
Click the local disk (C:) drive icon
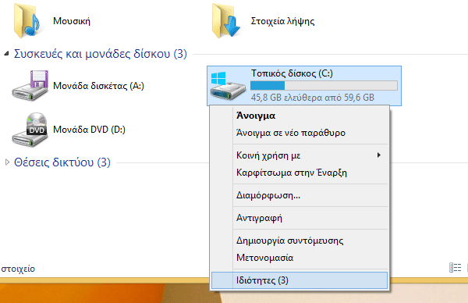tap(228, 86)
